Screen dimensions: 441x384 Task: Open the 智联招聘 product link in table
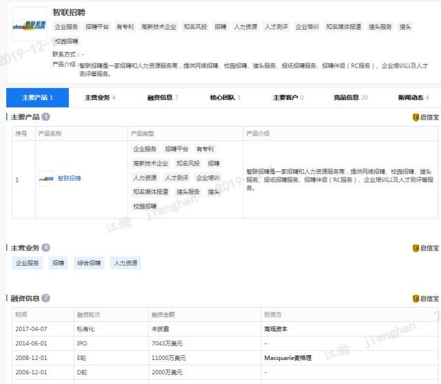point(69,178)
